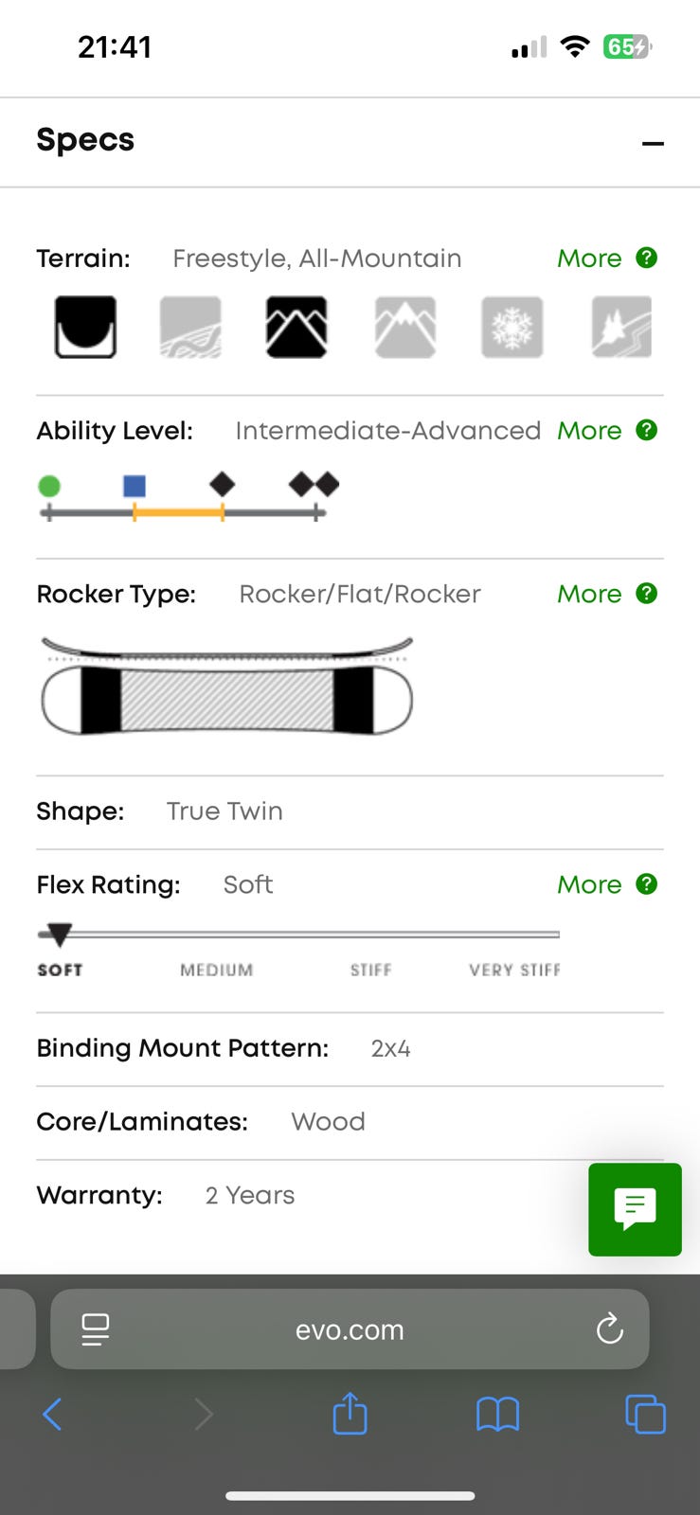The width and height of the screenshot is (700, 1515).
Task: Tap the all-mountain terrain icon
Action: (x=296, y=327)
